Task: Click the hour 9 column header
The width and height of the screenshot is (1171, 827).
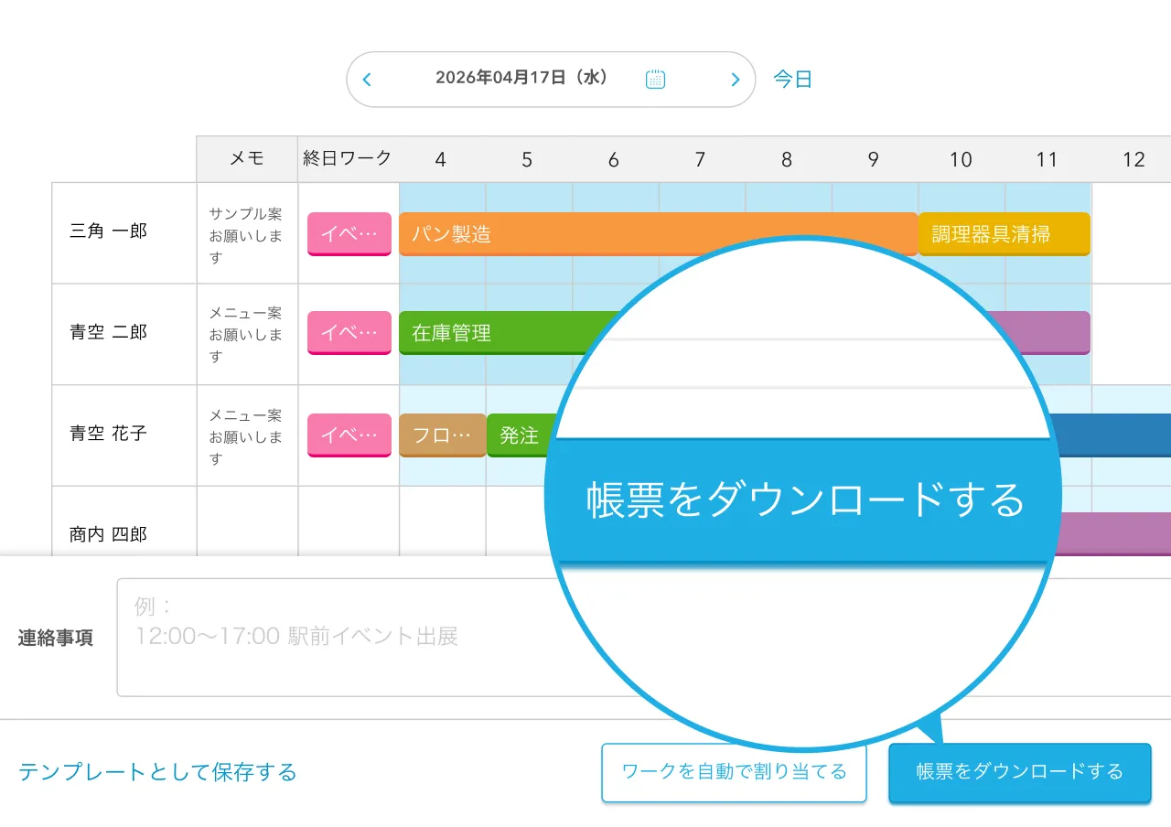Action: [x=874, y=160]
